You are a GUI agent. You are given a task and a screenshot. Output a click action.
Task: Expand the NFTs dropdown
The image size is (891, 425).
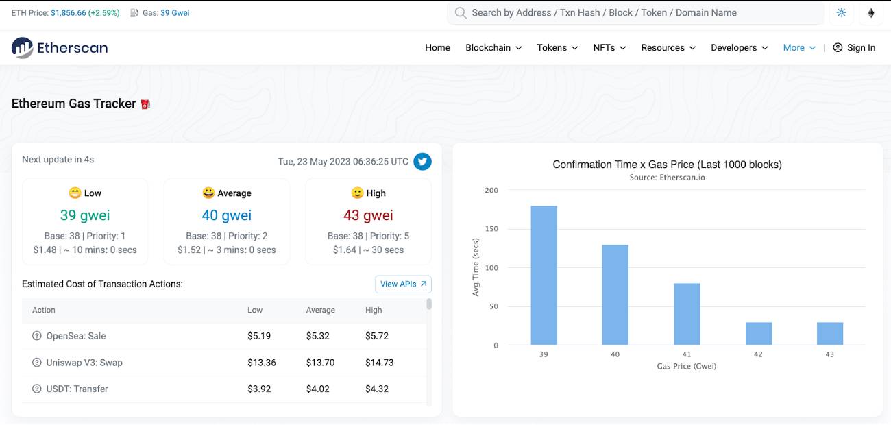pyautogui.click(x=609, y=48)
